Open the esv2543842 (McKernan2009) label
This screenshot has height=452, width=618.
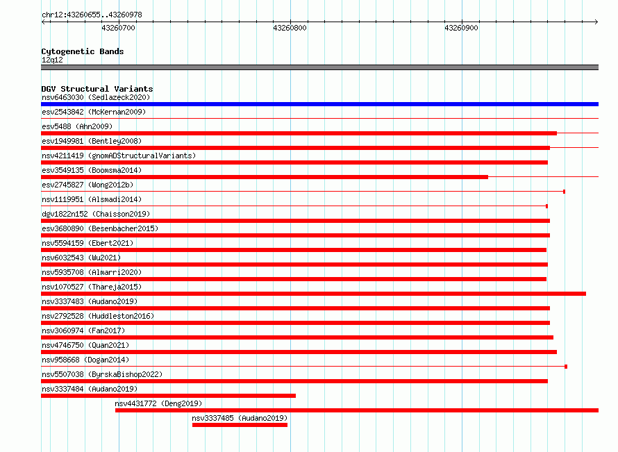[x=94, y=112]
